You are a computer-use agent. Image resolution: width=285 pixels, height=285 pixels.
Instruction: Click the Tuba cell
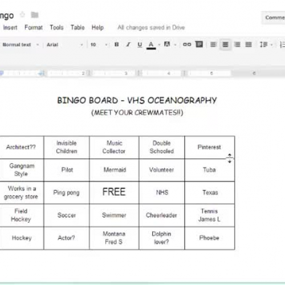click(x=209, y=170)
